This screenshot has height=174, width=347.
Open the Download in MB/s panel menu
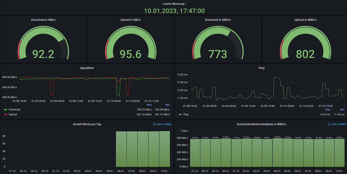point(43,20)
